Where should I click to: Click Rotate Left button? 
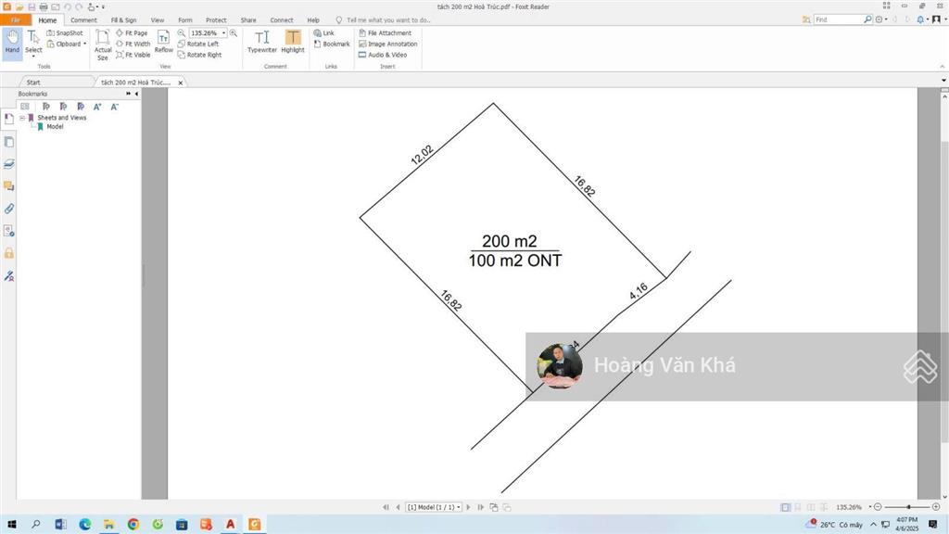pos(198,44)
